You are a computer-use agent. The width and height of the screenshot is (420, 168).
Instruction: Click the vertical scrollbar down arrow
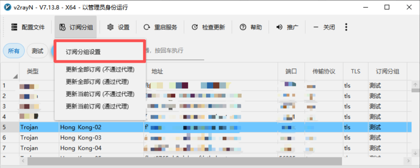(415, 153)
